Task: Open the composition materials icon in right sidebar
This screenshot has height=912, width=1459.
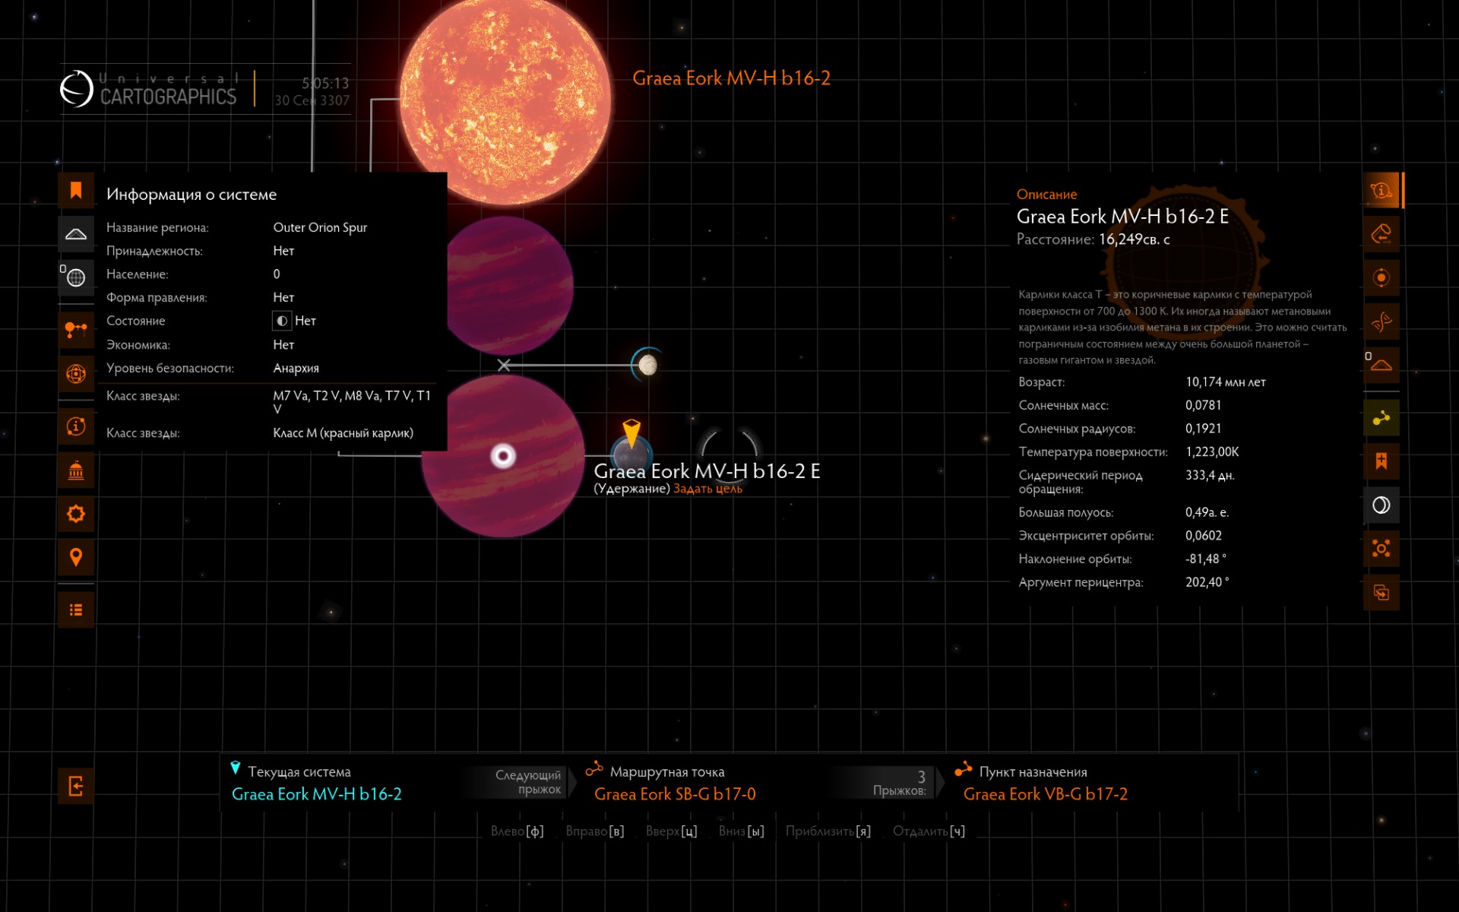Action: [x=1381, y=233]
